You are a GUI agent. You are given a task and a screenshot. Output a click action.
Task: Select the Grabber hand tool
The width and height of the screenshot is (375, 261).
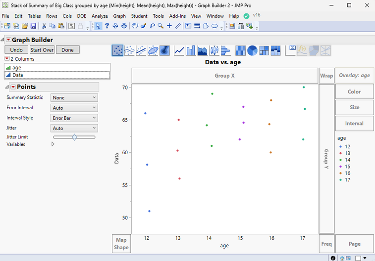click(x=135, y=26)
